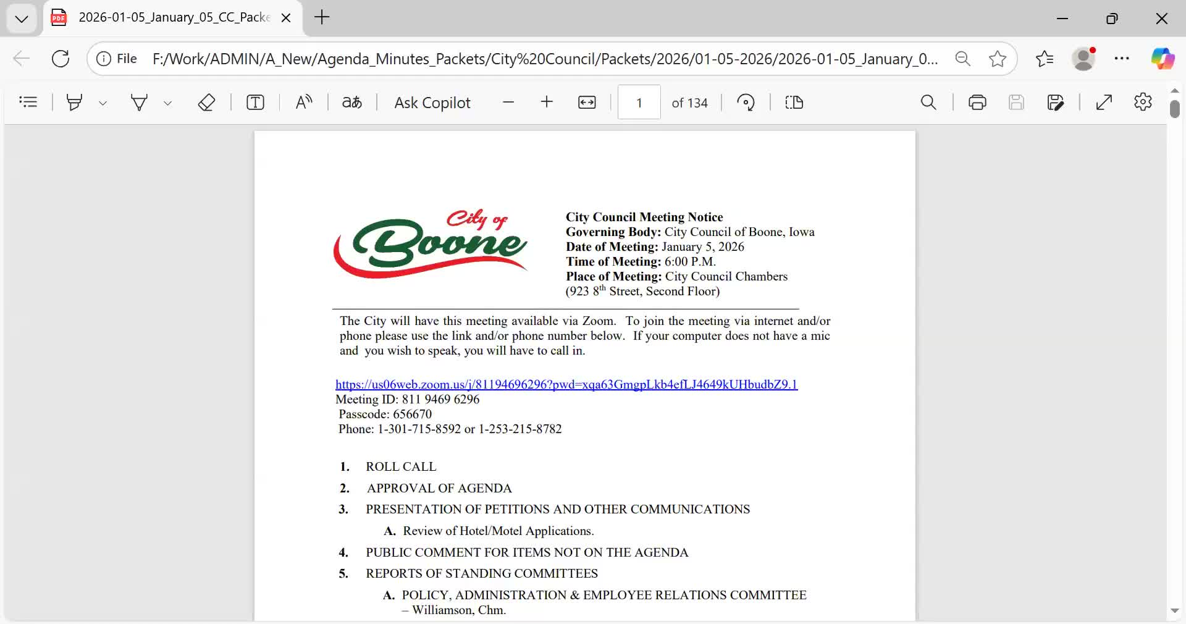Go back to the previous page

(22, 59)
